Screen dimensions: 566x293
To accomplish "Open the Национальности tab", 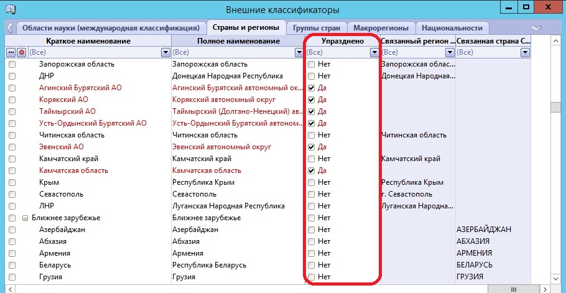I will pyautogui.click(x=452, y=28).
